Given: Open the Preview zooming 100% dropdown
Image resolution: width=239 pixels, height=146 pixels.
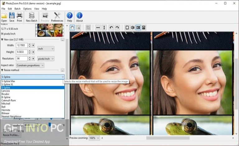Looking at the screenshot, I should [94, 138].
